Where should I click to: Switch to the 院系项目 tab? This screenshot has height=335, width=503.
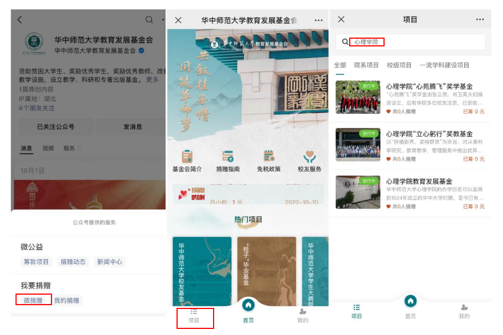click(366, 65)
